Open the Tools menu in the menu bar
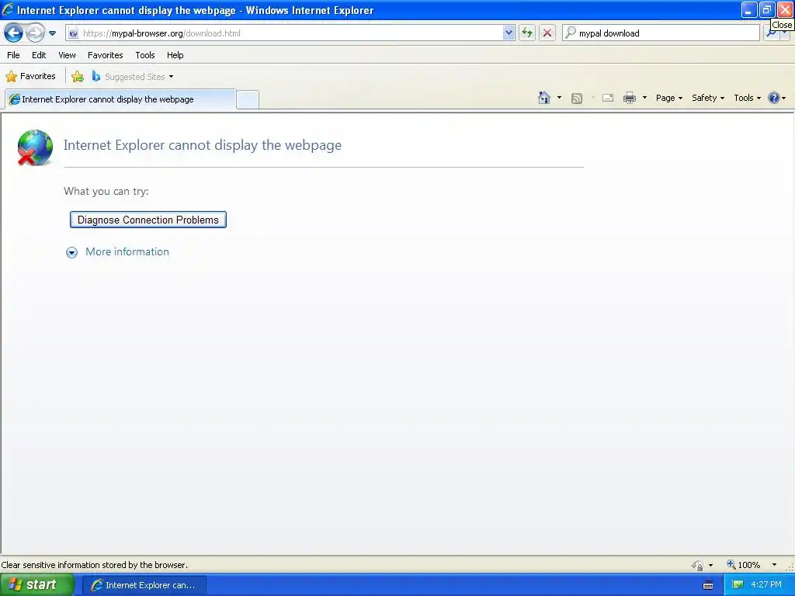The width and height of the screenshot is (795, 596). tap(145, 55)
